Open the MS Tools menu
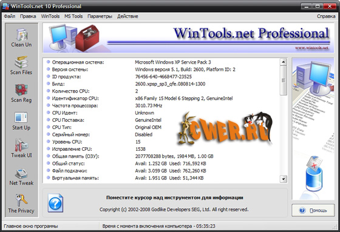 (73, 16)
